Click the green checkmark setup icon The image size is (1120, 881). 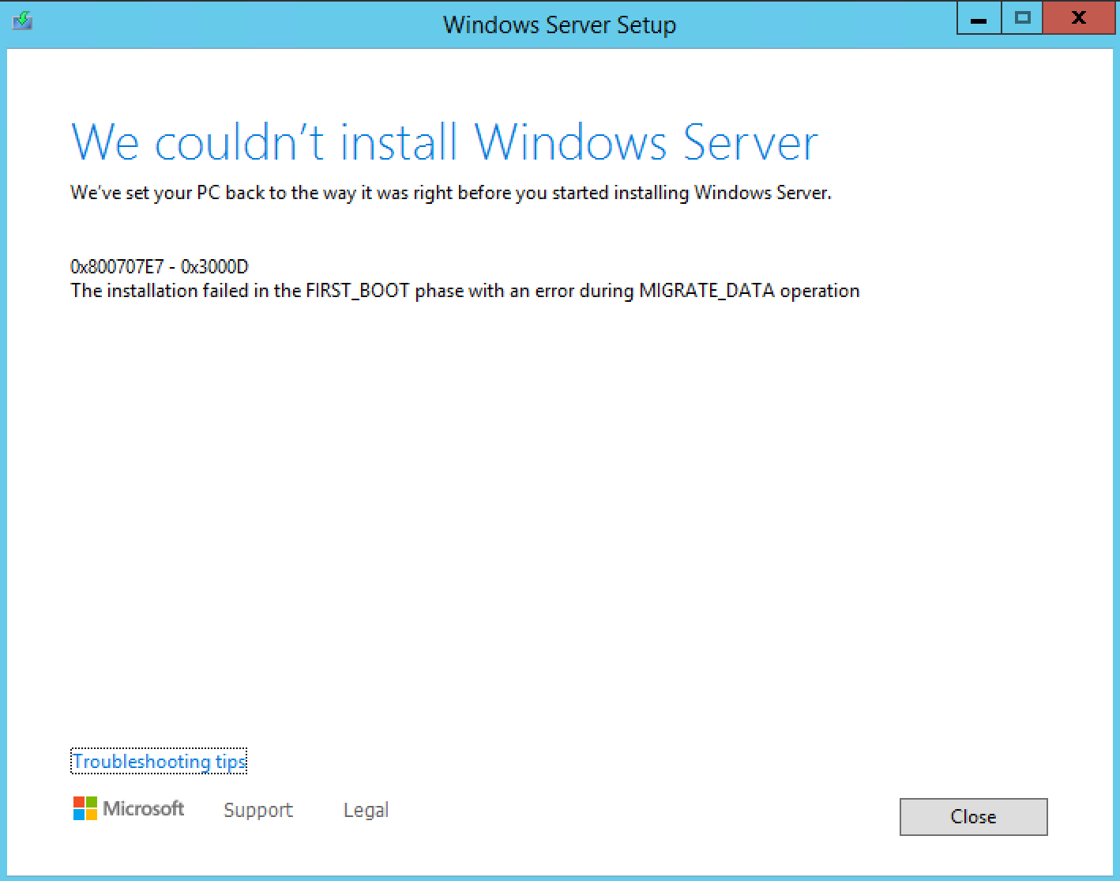pos(22,21)
